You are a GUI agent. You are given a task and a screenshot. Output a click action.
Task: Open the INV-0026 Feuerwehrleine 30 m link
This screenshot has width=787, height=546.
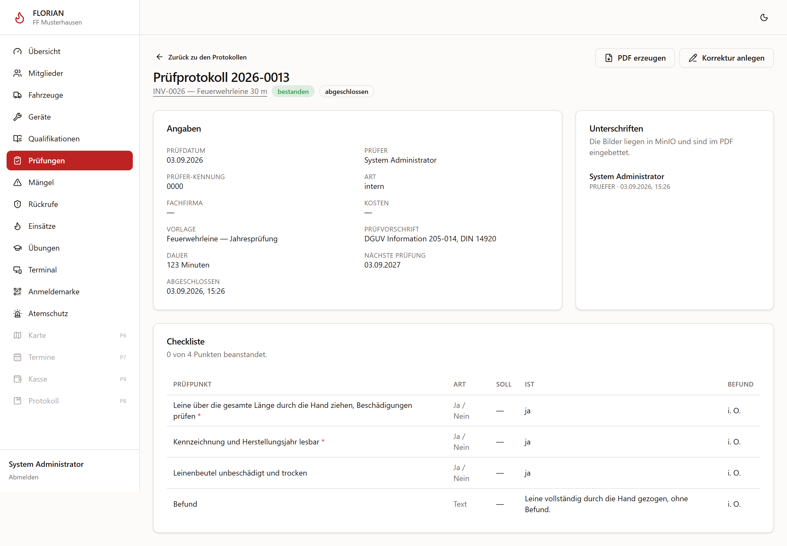tap(210, 91)
